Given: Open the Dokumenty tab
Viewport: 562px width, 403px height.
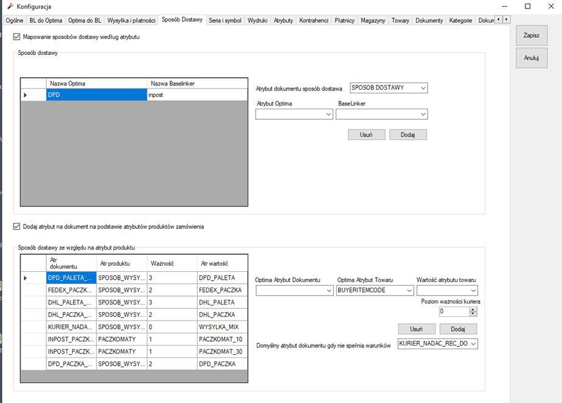Looking at the screenshot, I should pyautogui.click(x=429, y=20).
